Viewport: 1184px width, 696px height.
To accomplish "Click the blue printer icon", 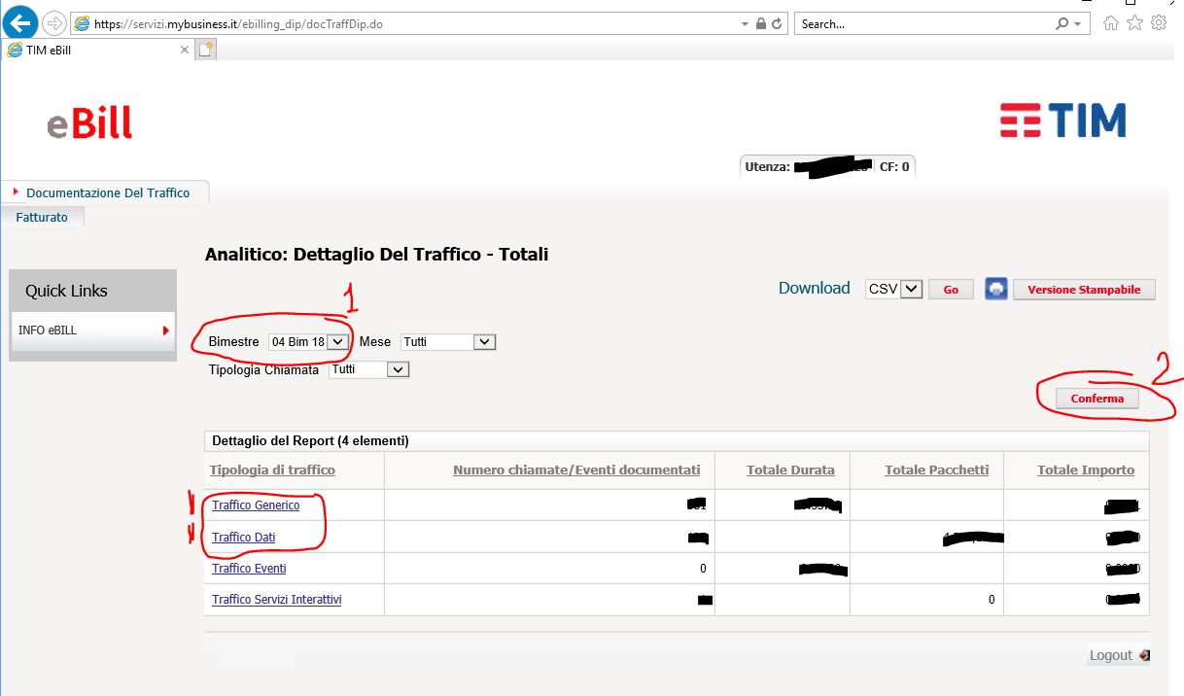I will 996,289.
